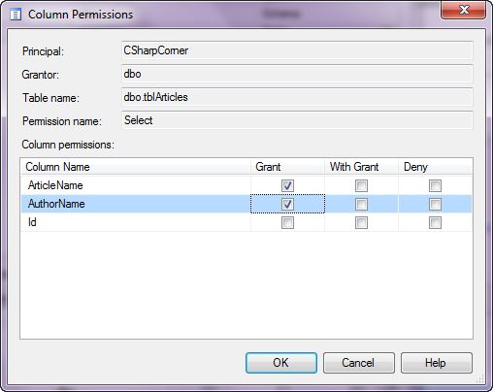Image resolution: width=493 pixels, height=392 pixels.
Task: Click the Grant column header
Action: [287, 167]
